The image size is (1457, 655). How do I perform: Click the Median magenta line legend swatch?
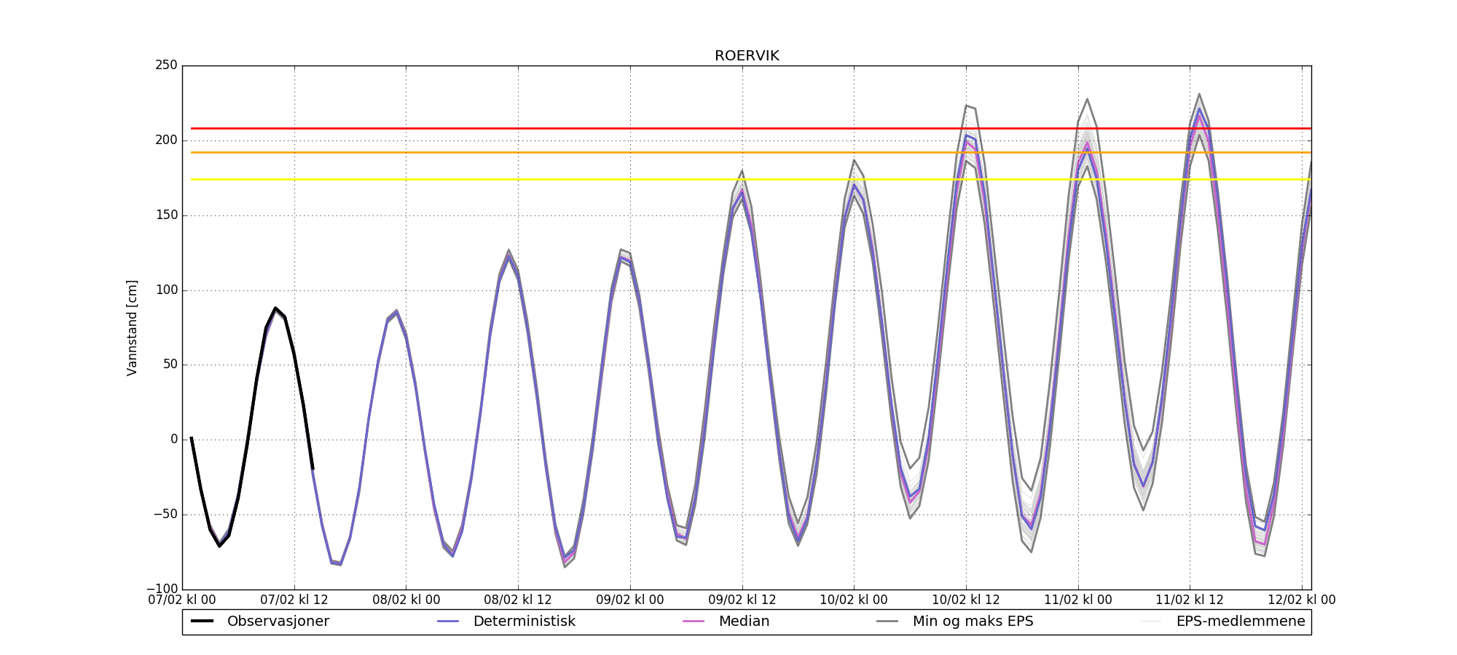(x=694, y=622)
